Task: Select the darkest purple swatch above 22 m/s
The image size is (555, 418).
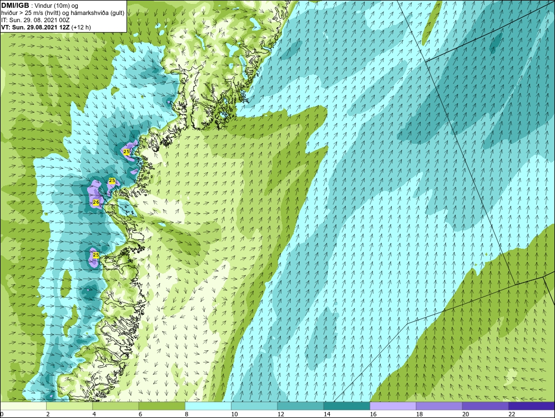Action: (531, 406)
